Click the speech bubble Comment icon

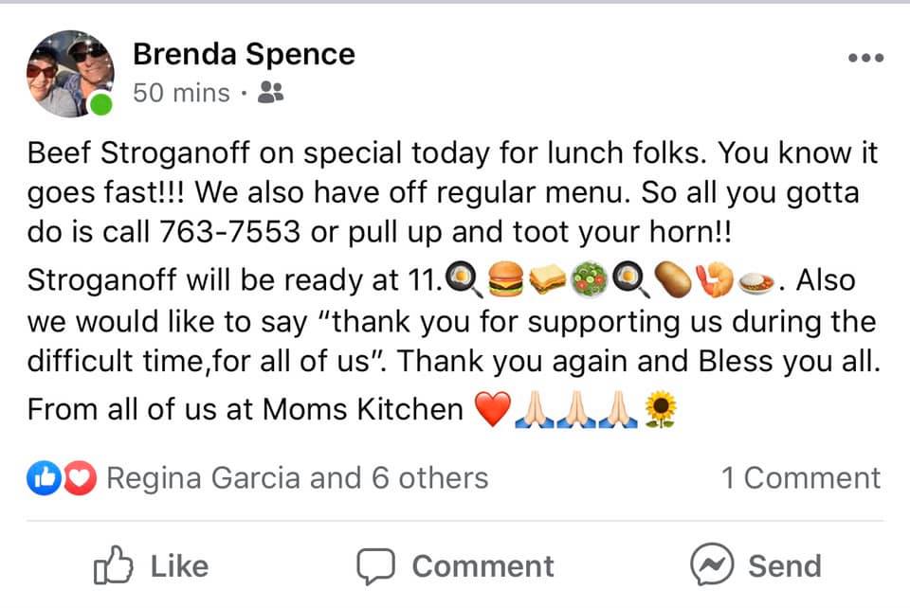pos(375,565)
